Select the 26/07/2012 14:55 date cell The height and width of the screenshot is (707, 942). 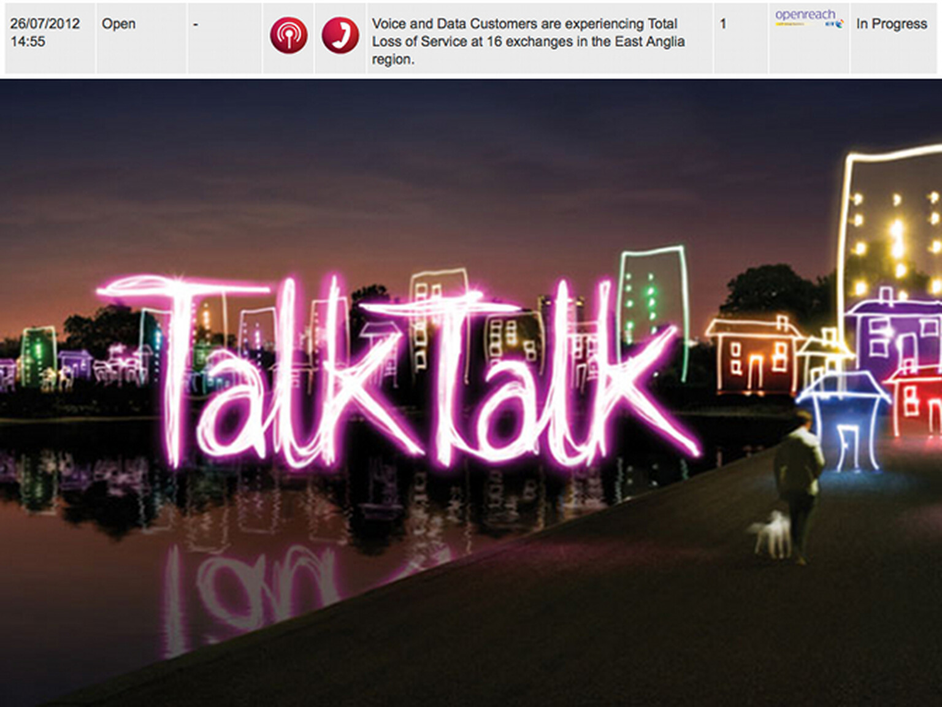50,39
